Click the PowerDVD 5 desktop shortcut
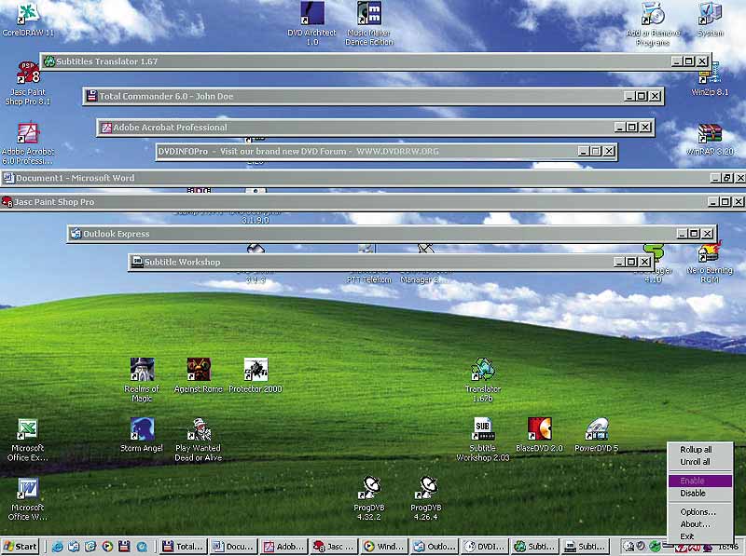 tap(597, 435)
